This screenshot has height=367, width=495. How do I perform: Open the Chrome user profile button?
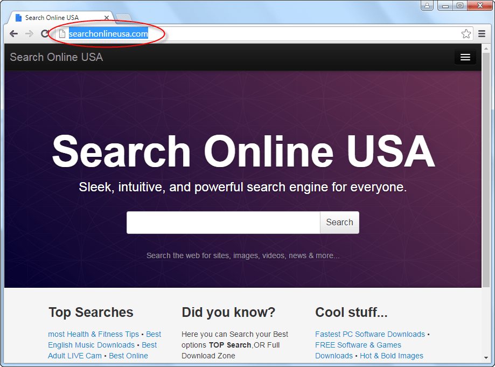click(427, 5)
